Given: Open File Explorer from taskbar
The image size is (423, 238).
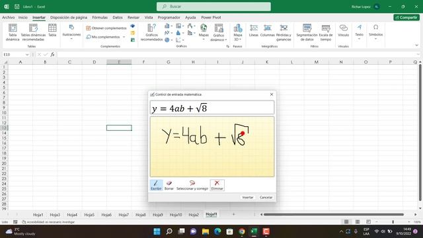Looking at the screenshot, I should (x=206, y=231).
